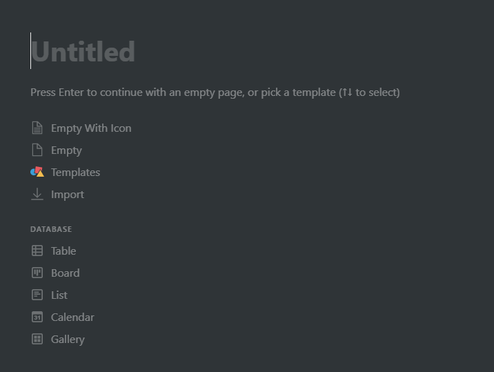This screenshot has height=372, width=494.
Task: Create a Table database
Action: (x=63, y=251)
